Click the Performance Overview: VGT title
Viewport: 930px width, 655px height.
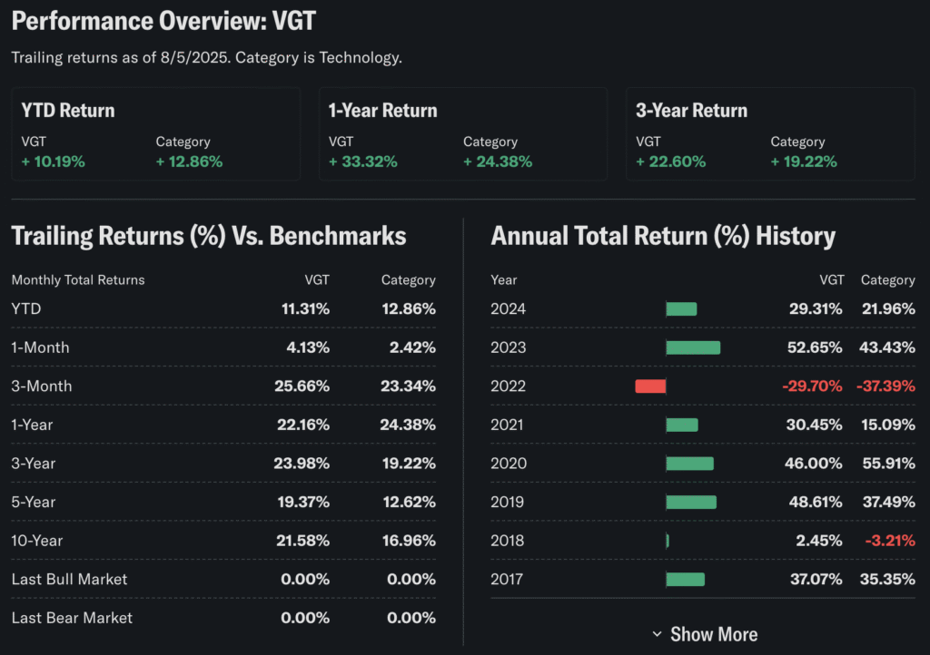coord(163,21)
